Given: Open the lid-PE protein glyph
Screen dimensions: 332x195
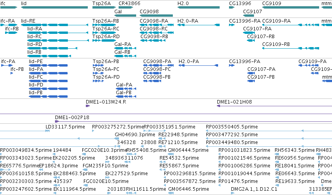Looking at the screenshot, I should point(48,65).
